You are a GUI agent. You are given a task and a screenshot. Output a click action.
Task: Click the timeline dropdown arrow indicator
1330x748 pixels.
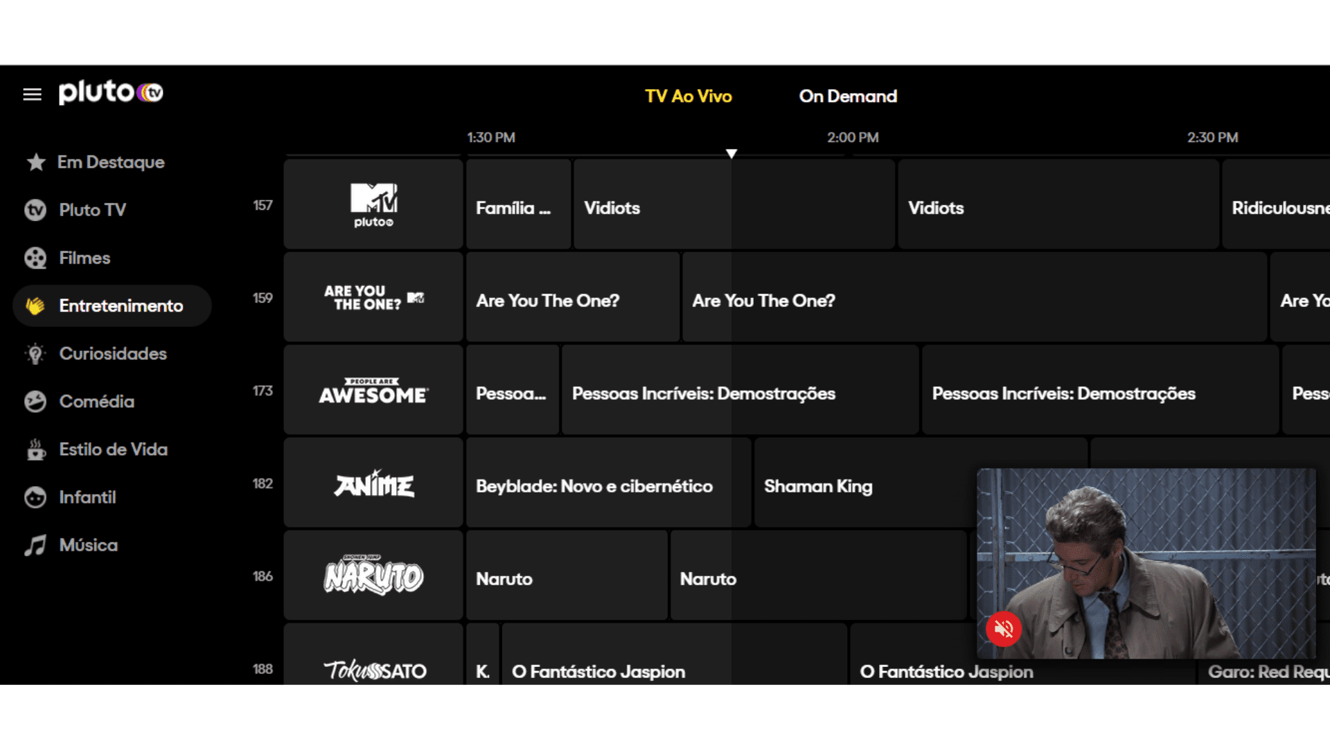[x=731, y=154]
